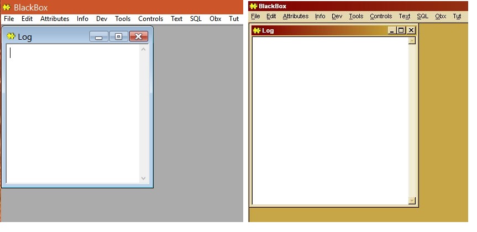Restore the Aero-styled Log child window

pyautogui.click(x=118, y=37)
